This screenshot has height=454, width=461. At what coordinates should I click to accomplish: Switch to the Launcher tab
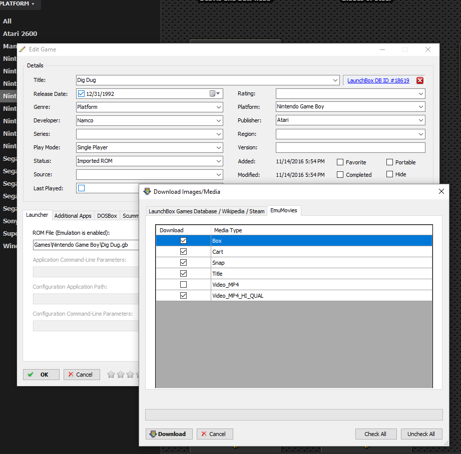(37, 215)
